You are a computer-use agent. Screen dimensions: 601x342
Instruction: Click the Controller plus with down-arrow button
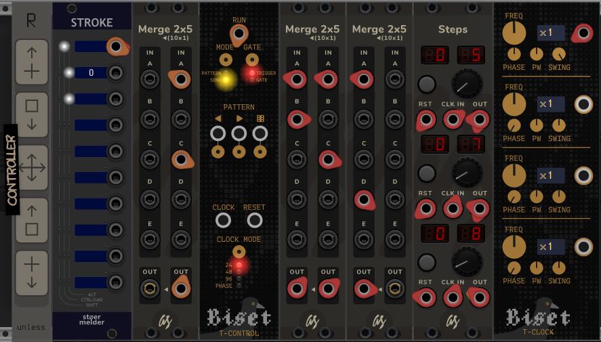(x=32, y=273)
